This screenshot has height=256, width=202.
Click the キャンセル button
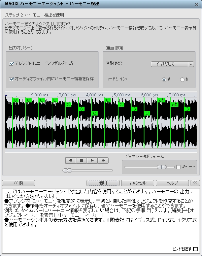click(138, 183)
